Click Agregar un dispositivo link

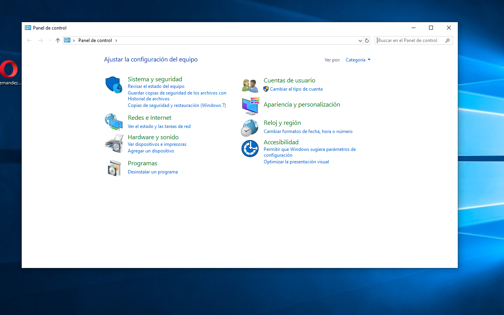click(x=151, y=151)
